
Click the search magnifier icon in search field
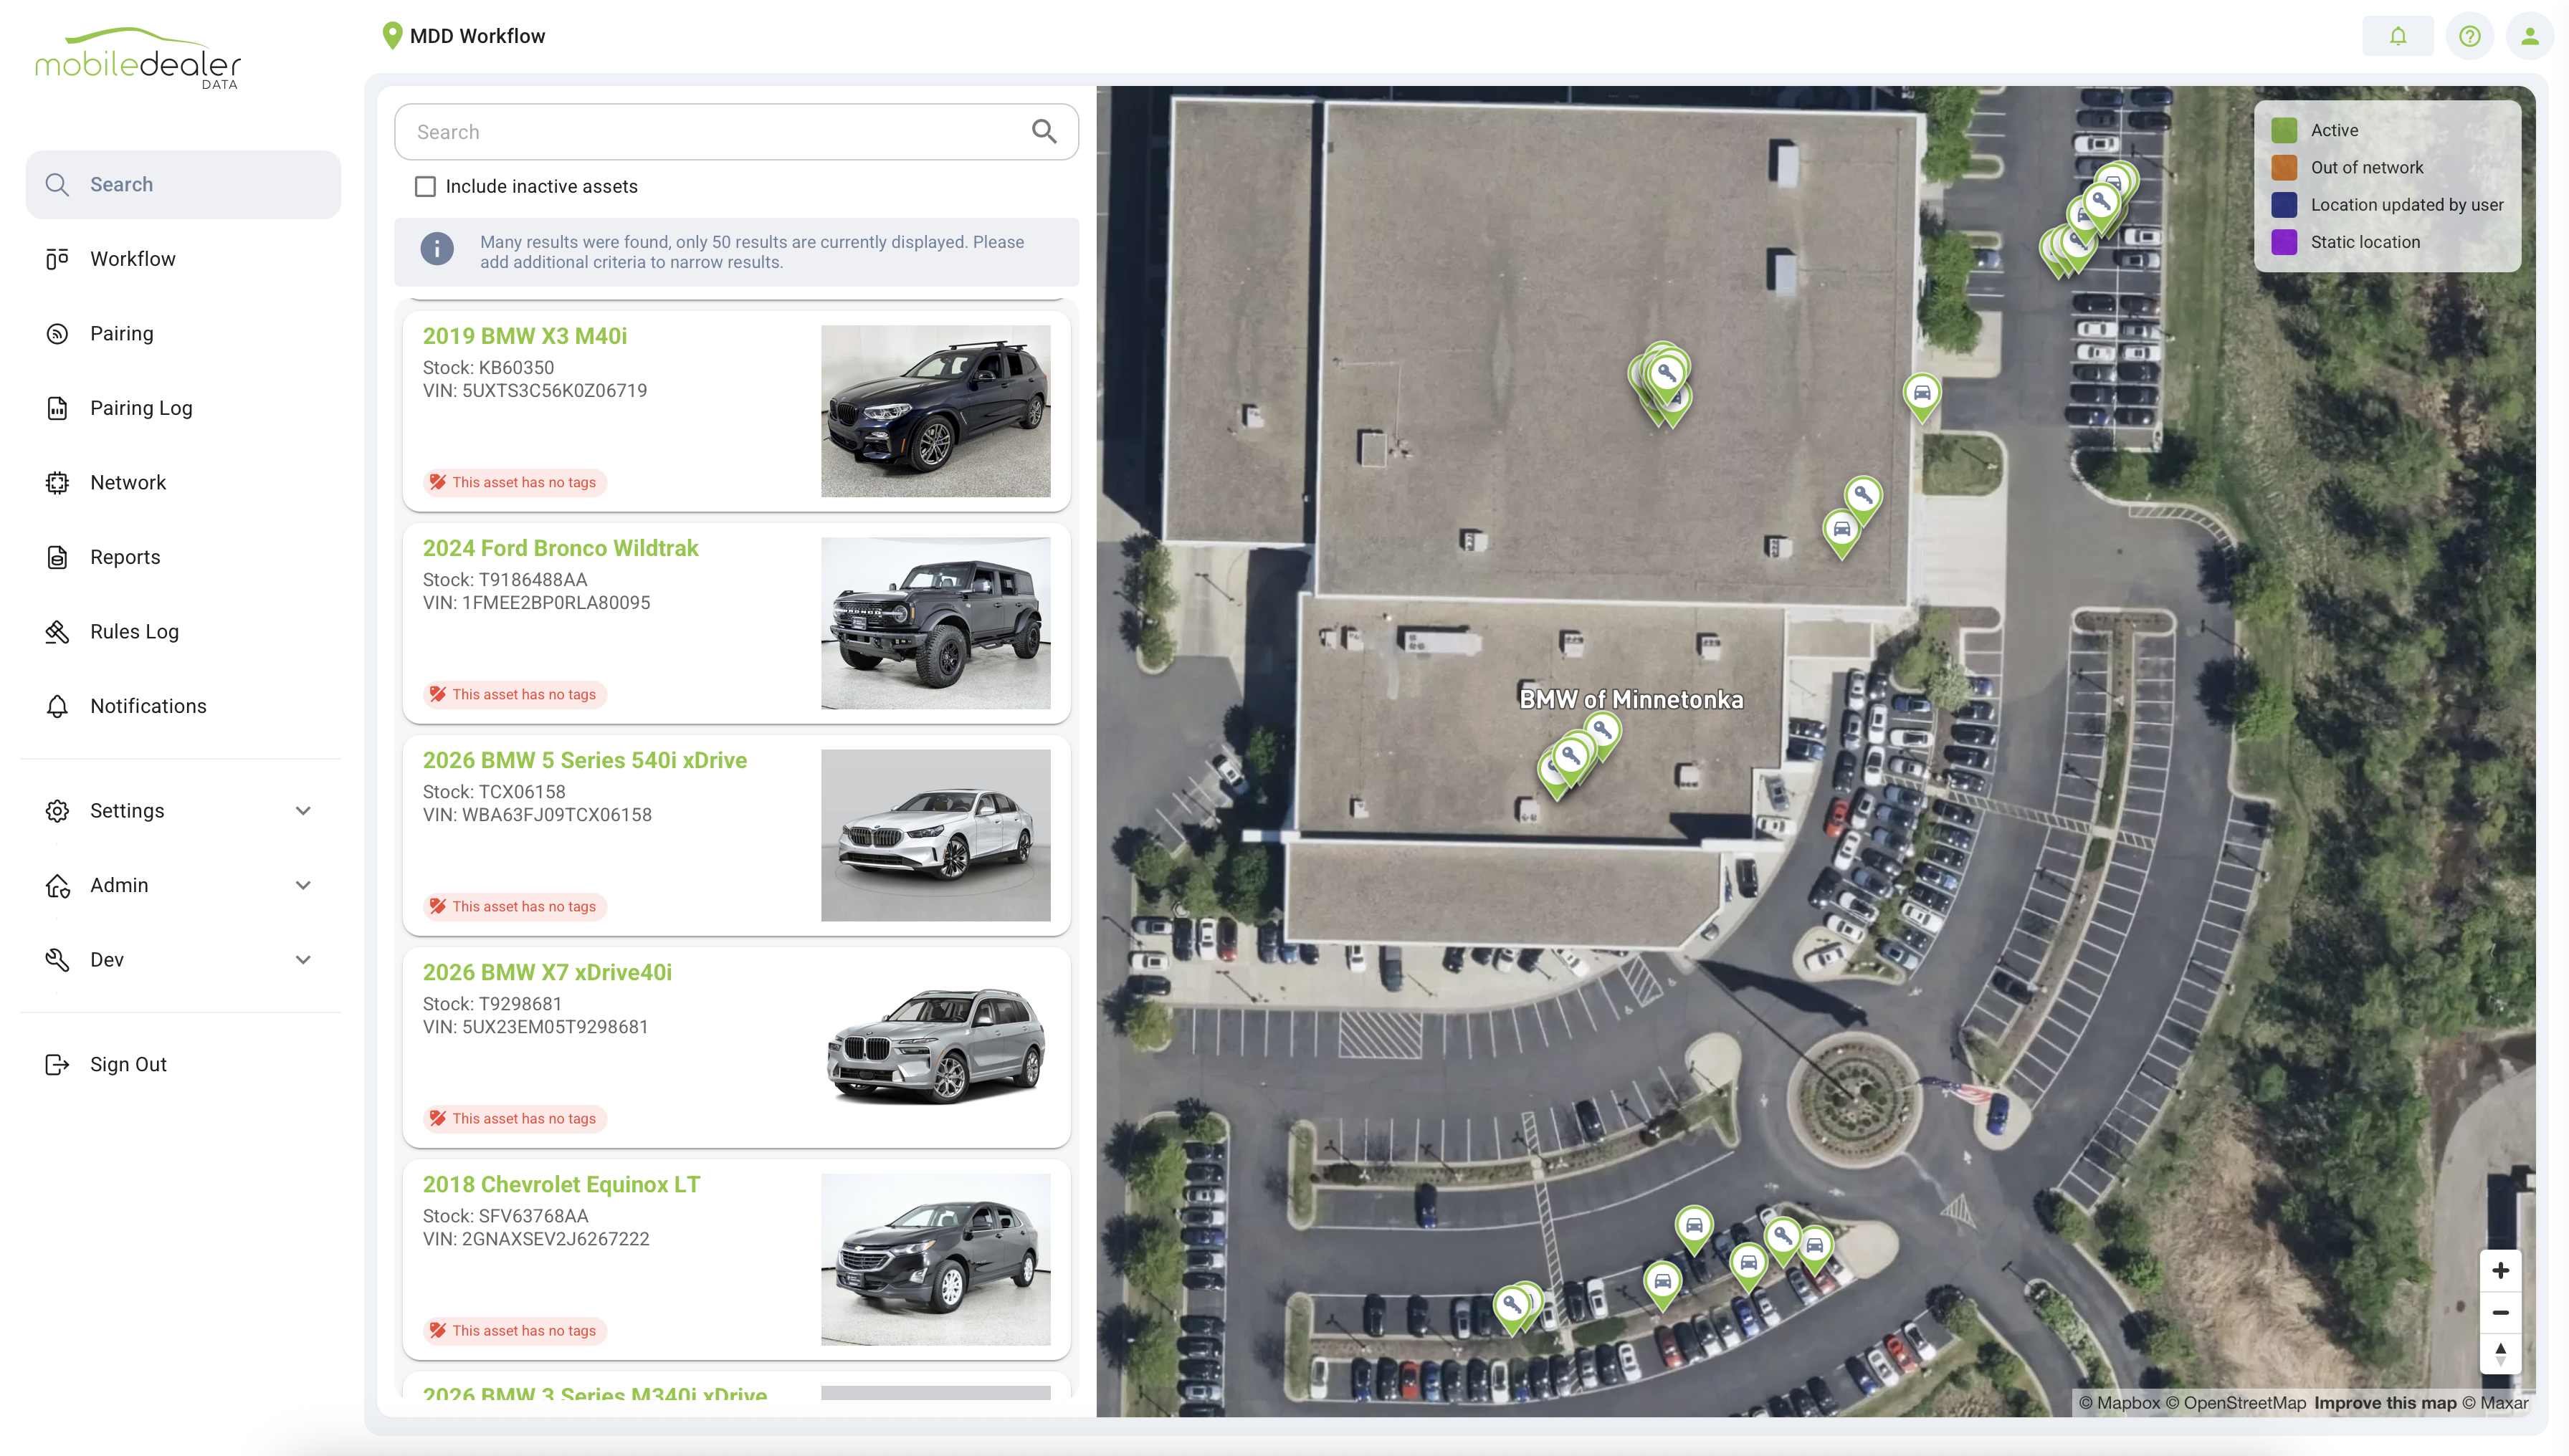[1044, 131]
